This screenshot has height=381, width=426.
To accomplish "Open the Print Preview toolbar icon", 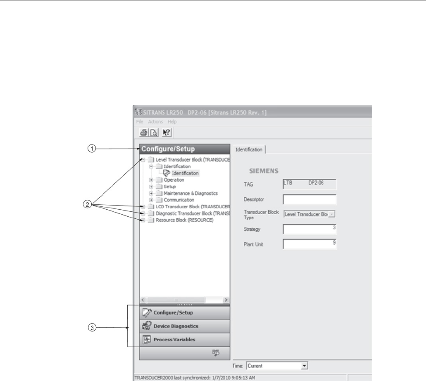I will (x=154, y=133).
